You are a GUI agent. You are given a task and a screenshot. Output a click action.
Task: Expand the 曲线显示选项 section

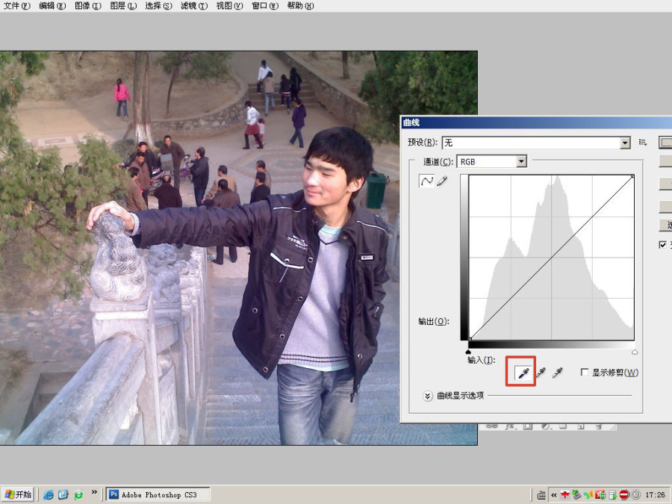[x=427, y=396]
